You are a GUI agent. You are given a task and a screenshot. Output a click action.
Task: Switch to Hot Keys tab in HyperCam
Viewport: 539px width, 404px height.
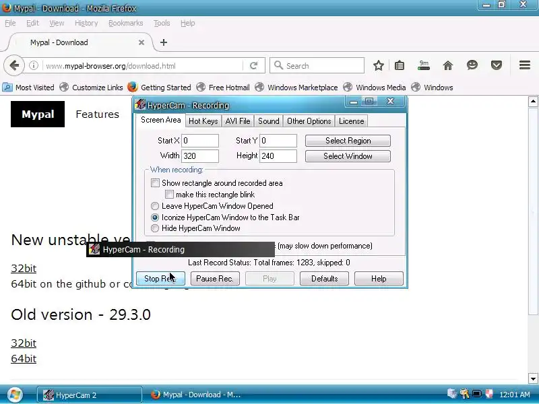point(203,121)
